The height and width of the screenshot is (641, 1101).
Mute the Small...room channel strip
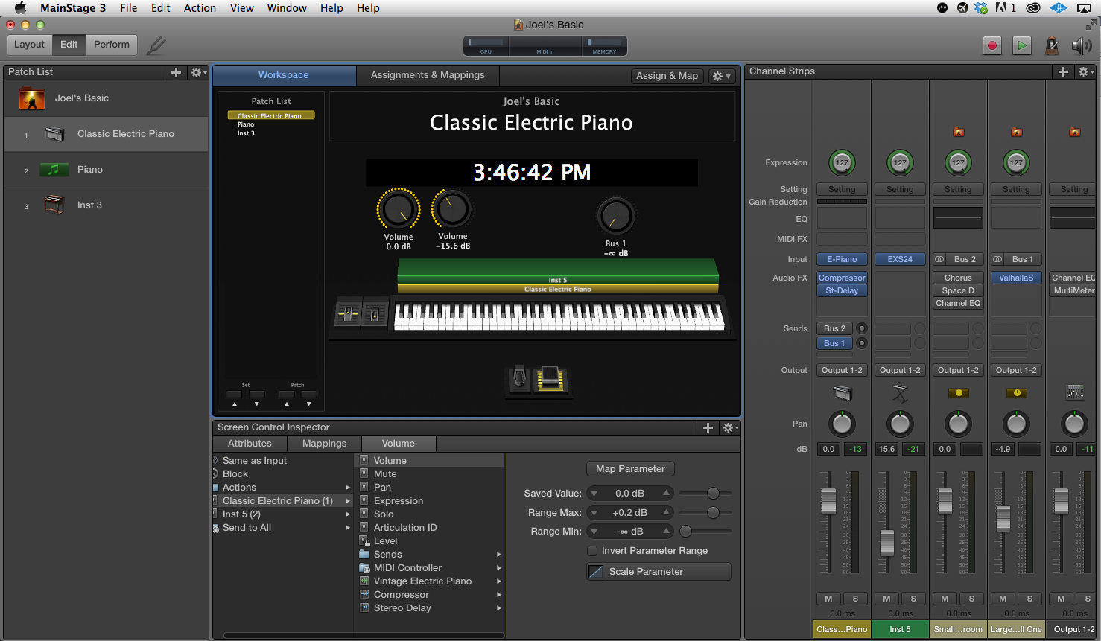(945, 599)
